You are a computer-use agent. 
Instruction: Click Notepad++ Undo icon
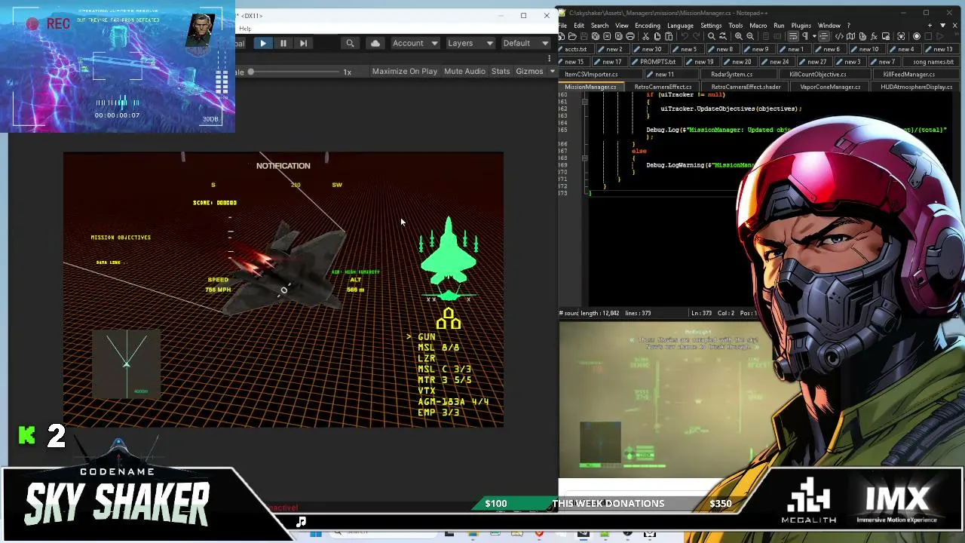pyautogui.click(x=683, y=36)
